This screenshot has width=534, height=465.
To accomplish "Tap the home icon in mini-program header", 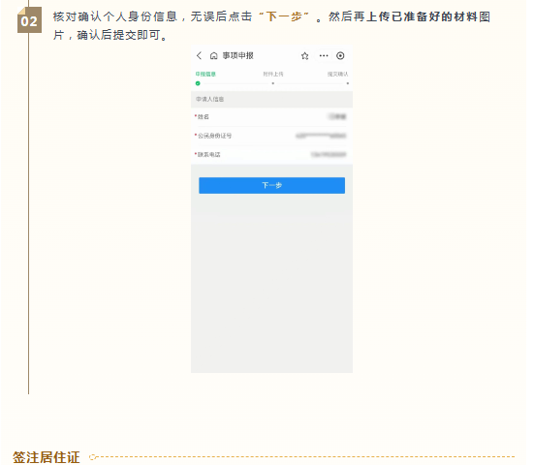I will coord(213,56).
